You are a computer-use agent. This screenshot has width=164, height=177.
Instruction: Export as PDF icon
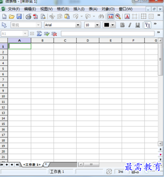tap(35, 16)
